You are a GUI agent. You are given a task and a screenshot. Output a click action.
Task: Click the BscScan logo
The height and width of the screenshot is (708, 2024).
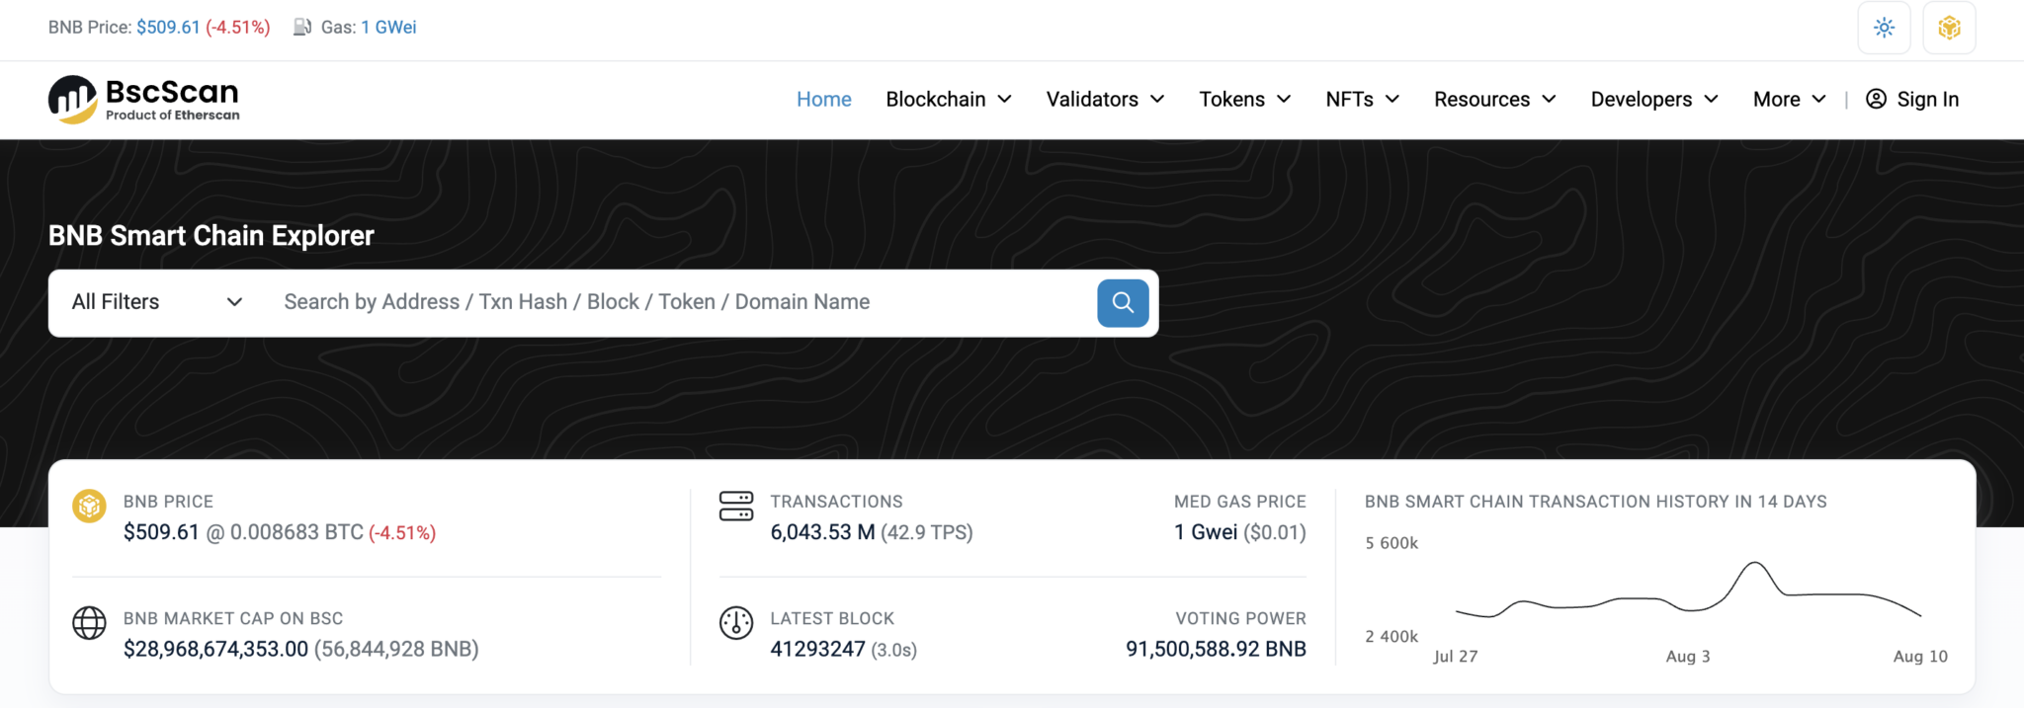143,100
